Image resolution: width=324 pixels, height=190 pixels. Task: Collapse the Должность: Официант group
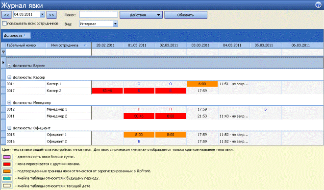pyautogui.click(x=9, y=128)
